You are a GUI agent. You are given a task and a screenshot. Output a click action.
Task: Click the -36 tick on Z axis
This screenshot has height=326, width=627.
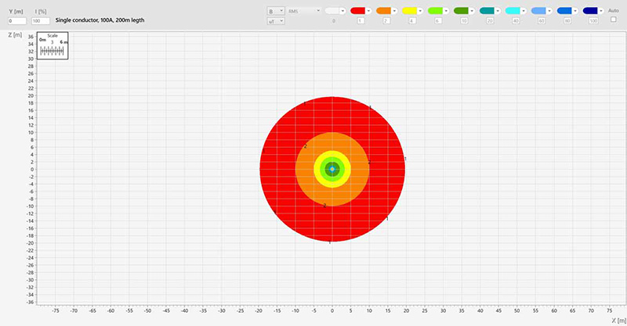(30, 302)
